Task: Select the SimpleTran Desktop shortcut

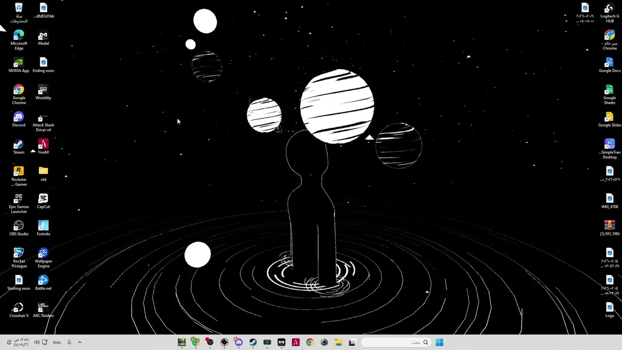Action: pyautogui.click(x=609, y=149)
